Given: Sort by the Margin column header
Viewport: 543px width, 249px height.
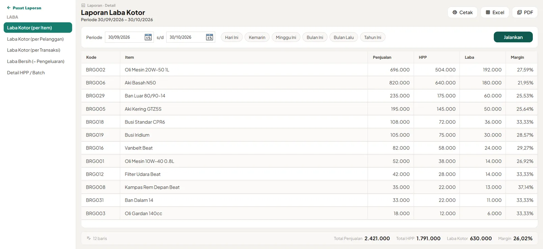Looking at the screenshot, I should tap(517, 57).
